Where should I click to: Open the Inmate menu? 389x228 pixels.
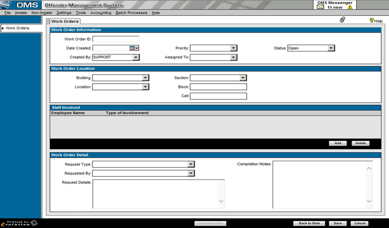[21, 13]
